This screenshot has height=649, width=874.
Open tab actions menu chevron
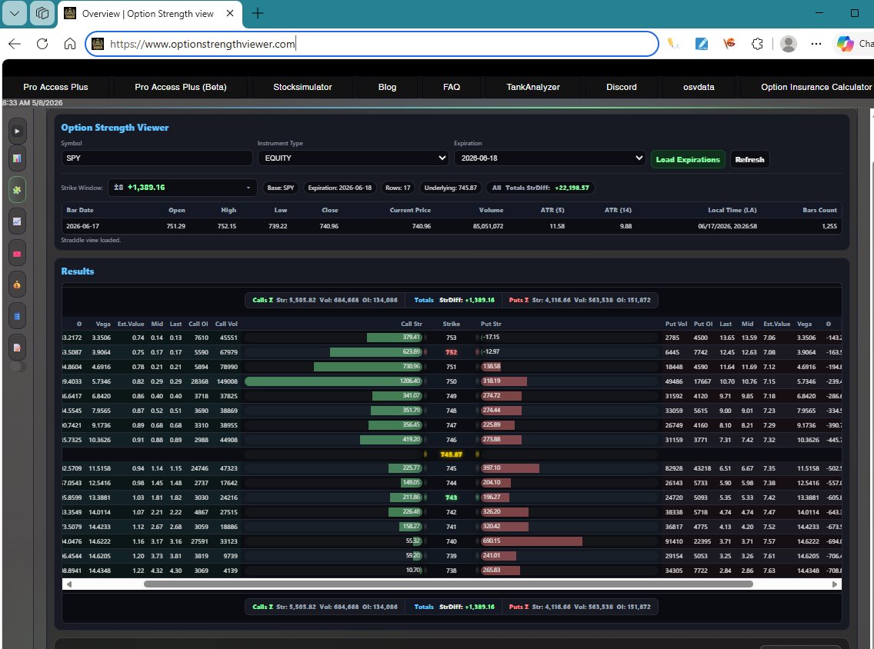click(15, 13)
